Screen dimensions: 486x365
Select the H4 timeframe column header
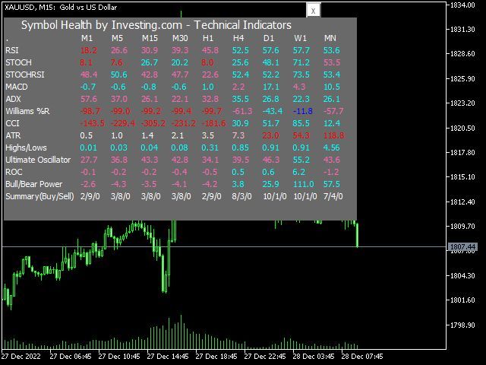[238, 38]
